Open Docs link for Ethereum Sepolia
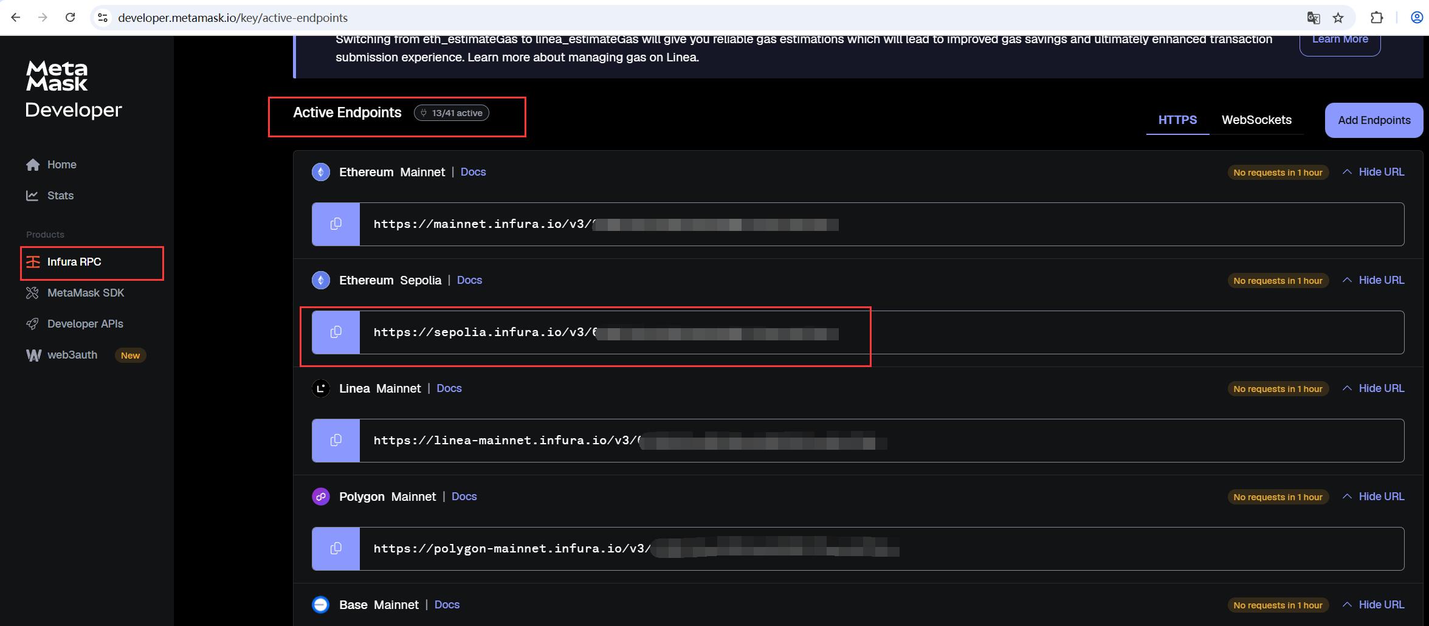The height and width of the screenshot is (626, 1429). 469,280
